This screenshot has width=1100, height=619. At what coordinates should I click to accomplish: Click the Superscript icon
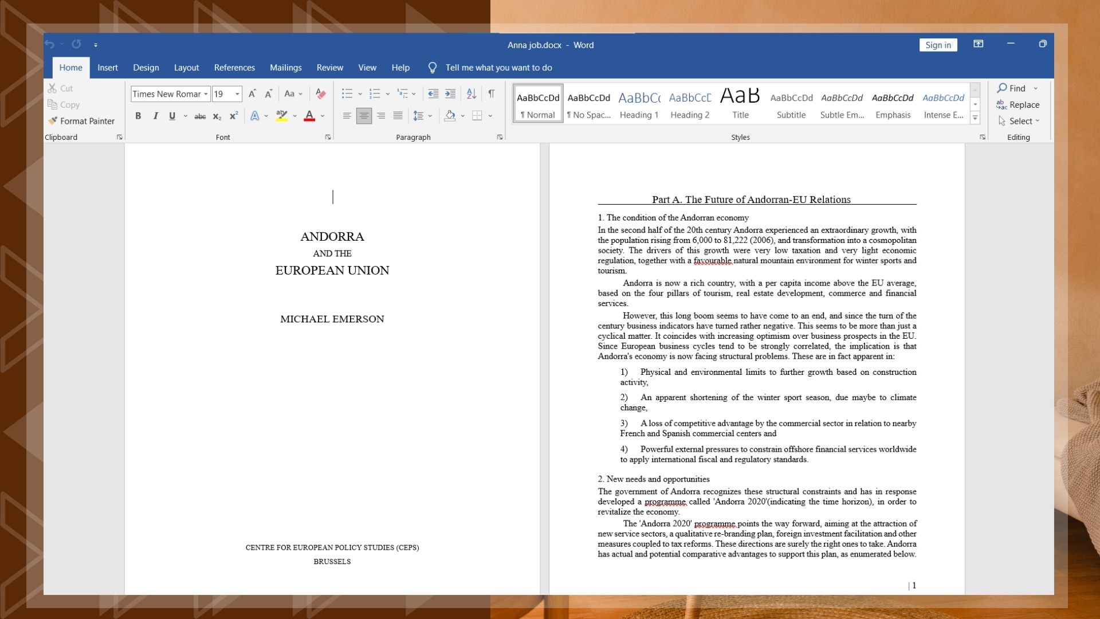point(234,116)
